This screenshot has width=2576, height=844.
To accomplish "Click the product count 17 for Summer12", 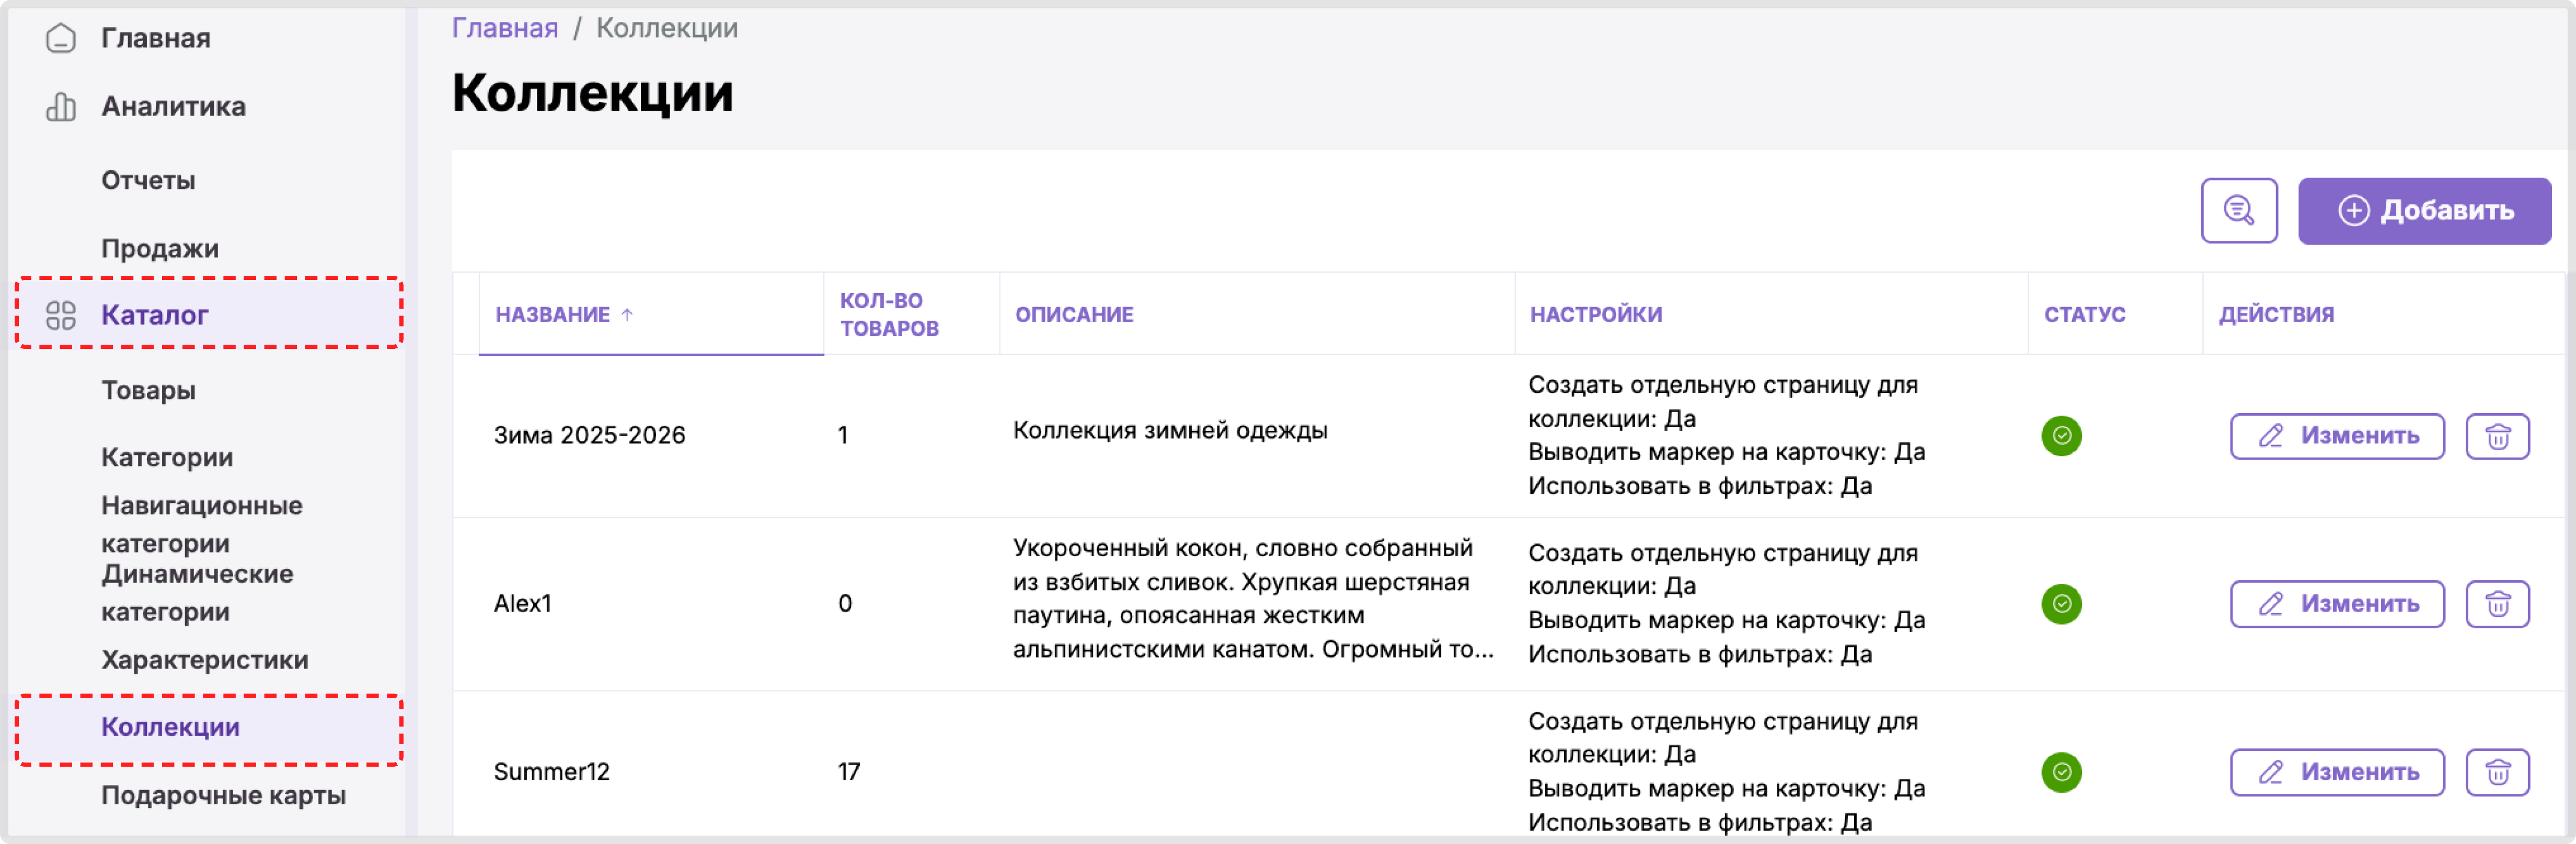I will (x=848, y=772).
